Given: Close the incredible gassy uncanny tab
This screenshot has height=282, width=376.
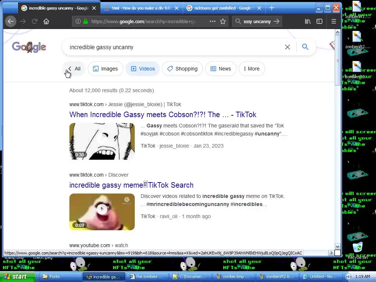Looking at the screenshot, I should [94, 8].
